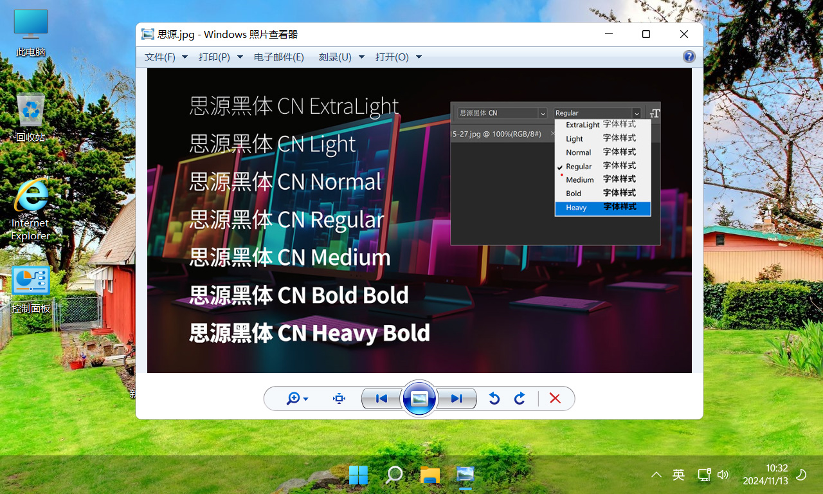Open taskbar Search magnifier
The height and width of the screenshot is (494, 823).
(x=394, y=475)
